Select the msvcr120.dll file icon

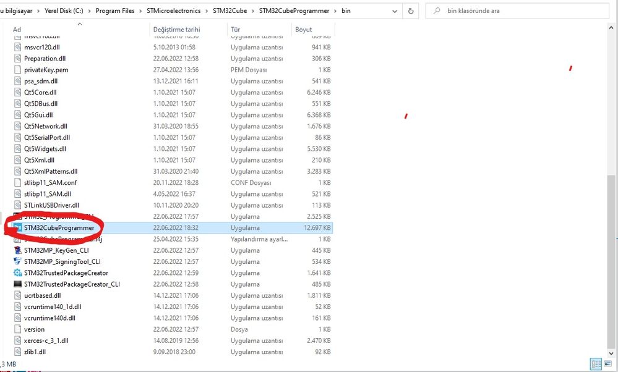[x=17, y=47]
